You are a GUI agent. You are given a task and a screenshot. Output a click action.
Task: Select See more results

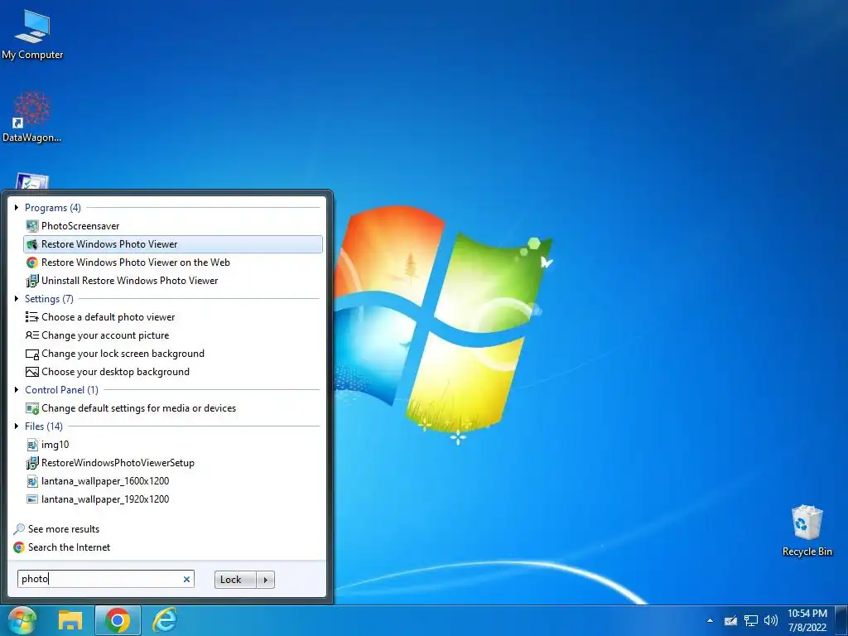pyautogui.click(x=63, y=529)
